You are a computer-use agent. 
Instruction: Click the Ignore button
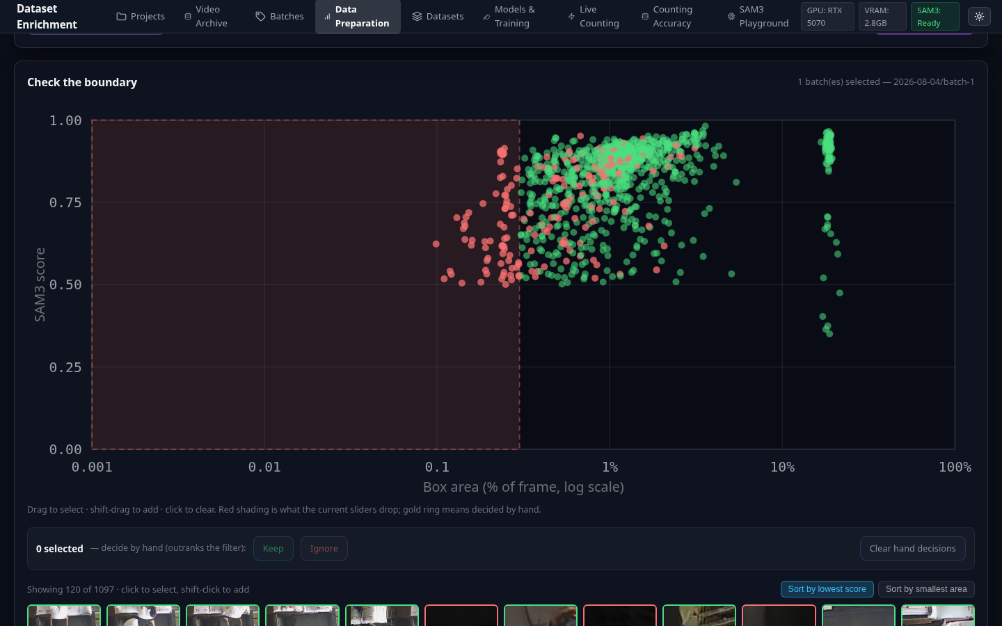324,548
